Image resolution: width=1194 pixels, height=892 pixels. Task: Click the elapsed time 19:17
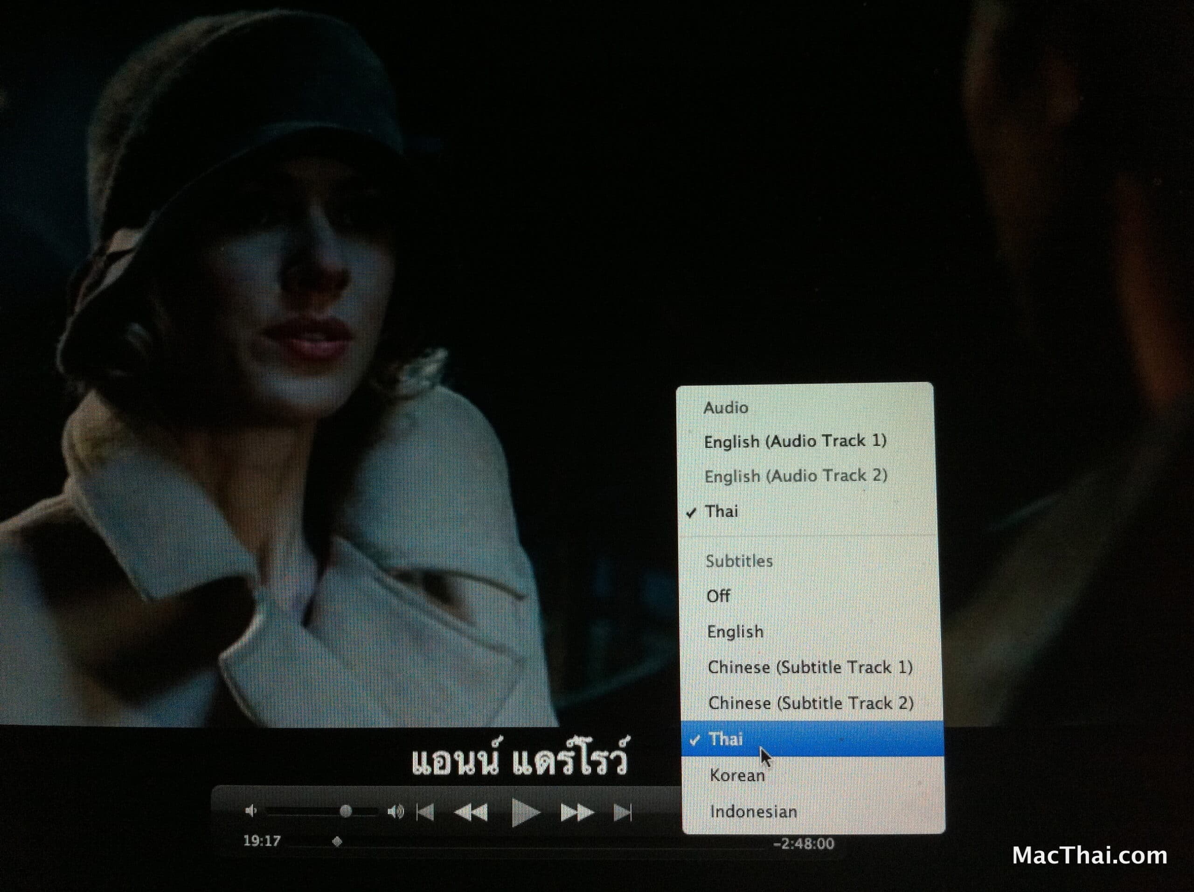coord(262,841)
